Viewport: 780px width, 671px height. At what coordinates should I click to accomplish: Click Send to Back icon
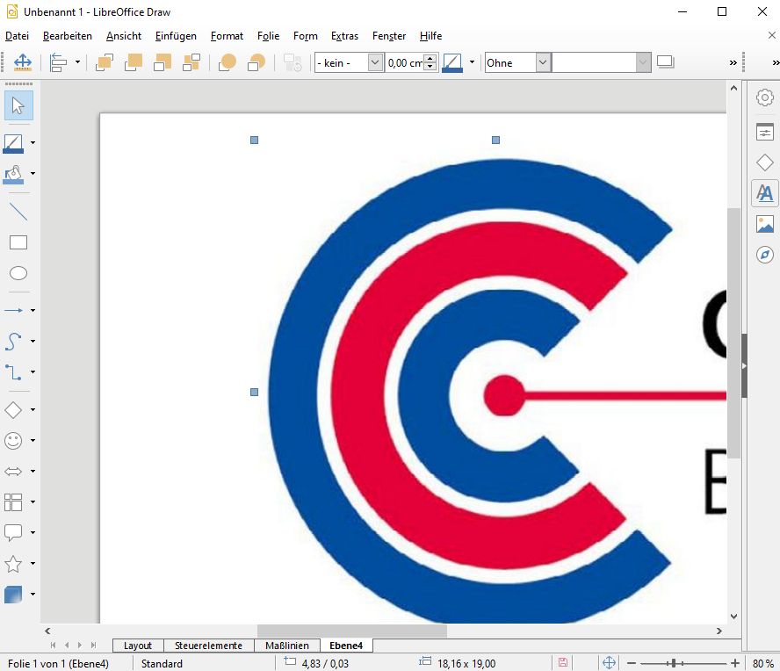pyautogui.click(x=191, y=62)
